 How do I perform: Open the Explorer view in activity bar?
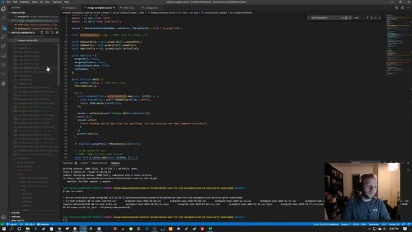click(x=3, y=8)
